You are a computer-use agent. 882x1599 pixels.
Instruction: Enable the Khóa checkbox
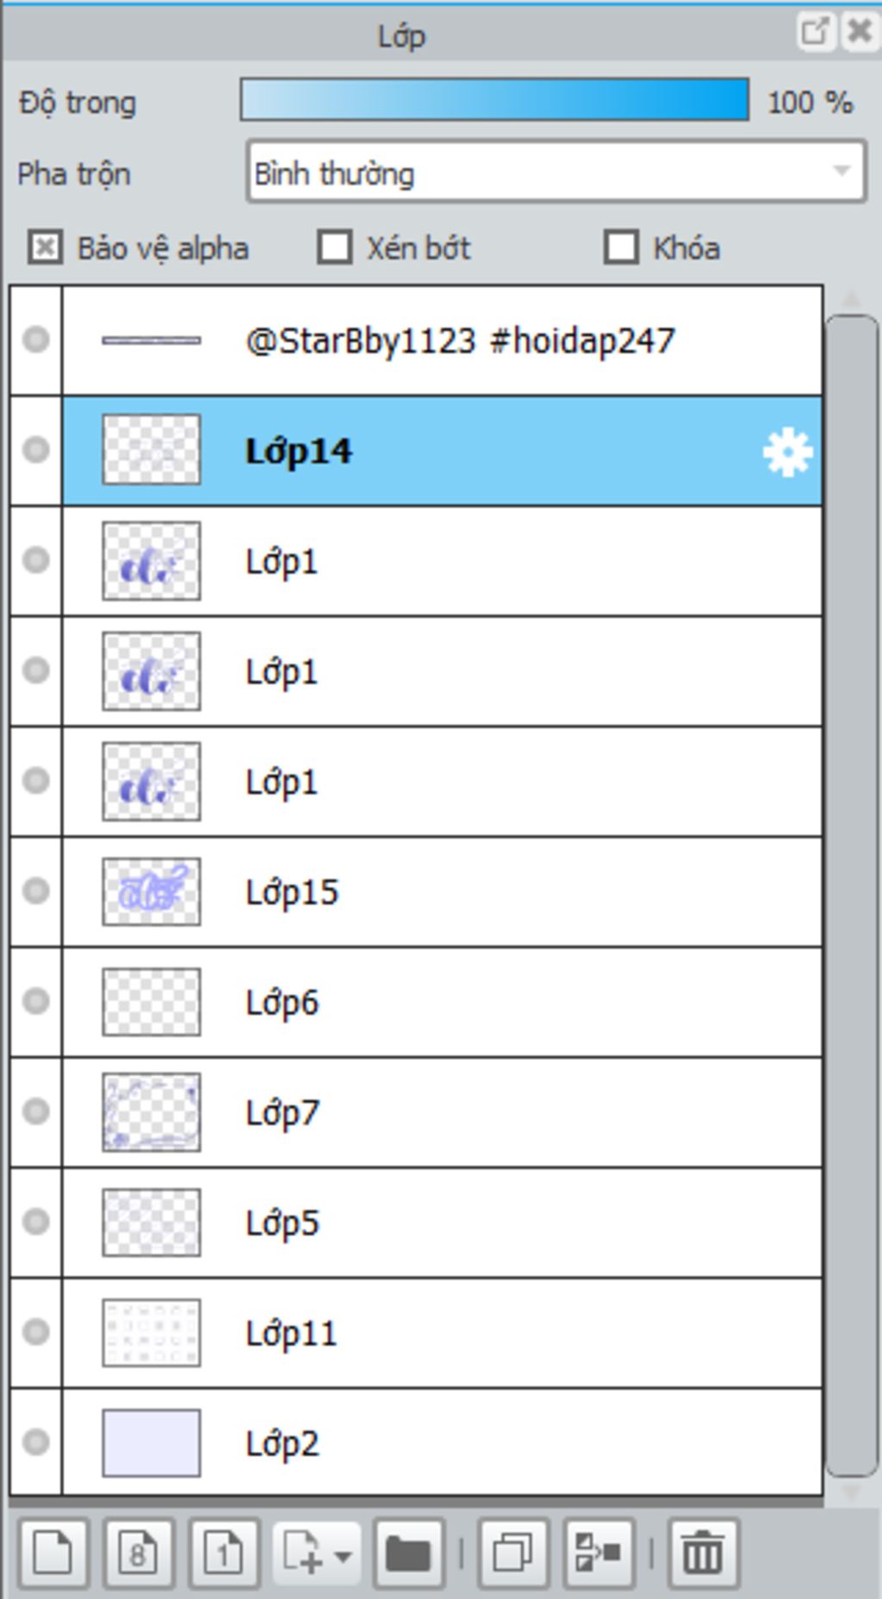621,248
